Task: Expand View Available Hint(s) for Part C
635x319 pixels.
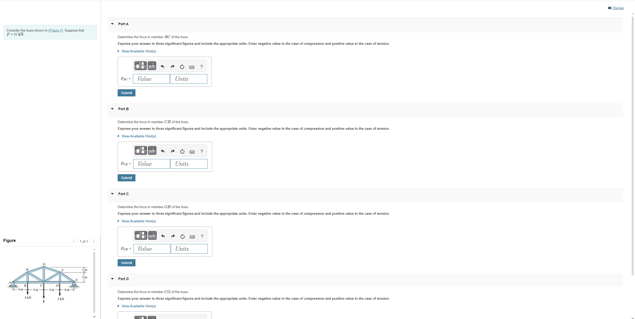Action: point(139,221)
